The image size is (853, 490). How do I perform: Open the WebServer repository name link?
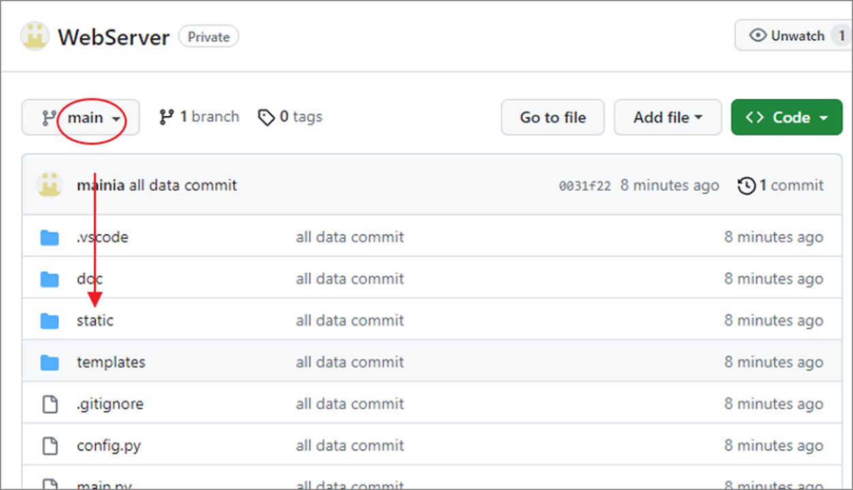113,37
